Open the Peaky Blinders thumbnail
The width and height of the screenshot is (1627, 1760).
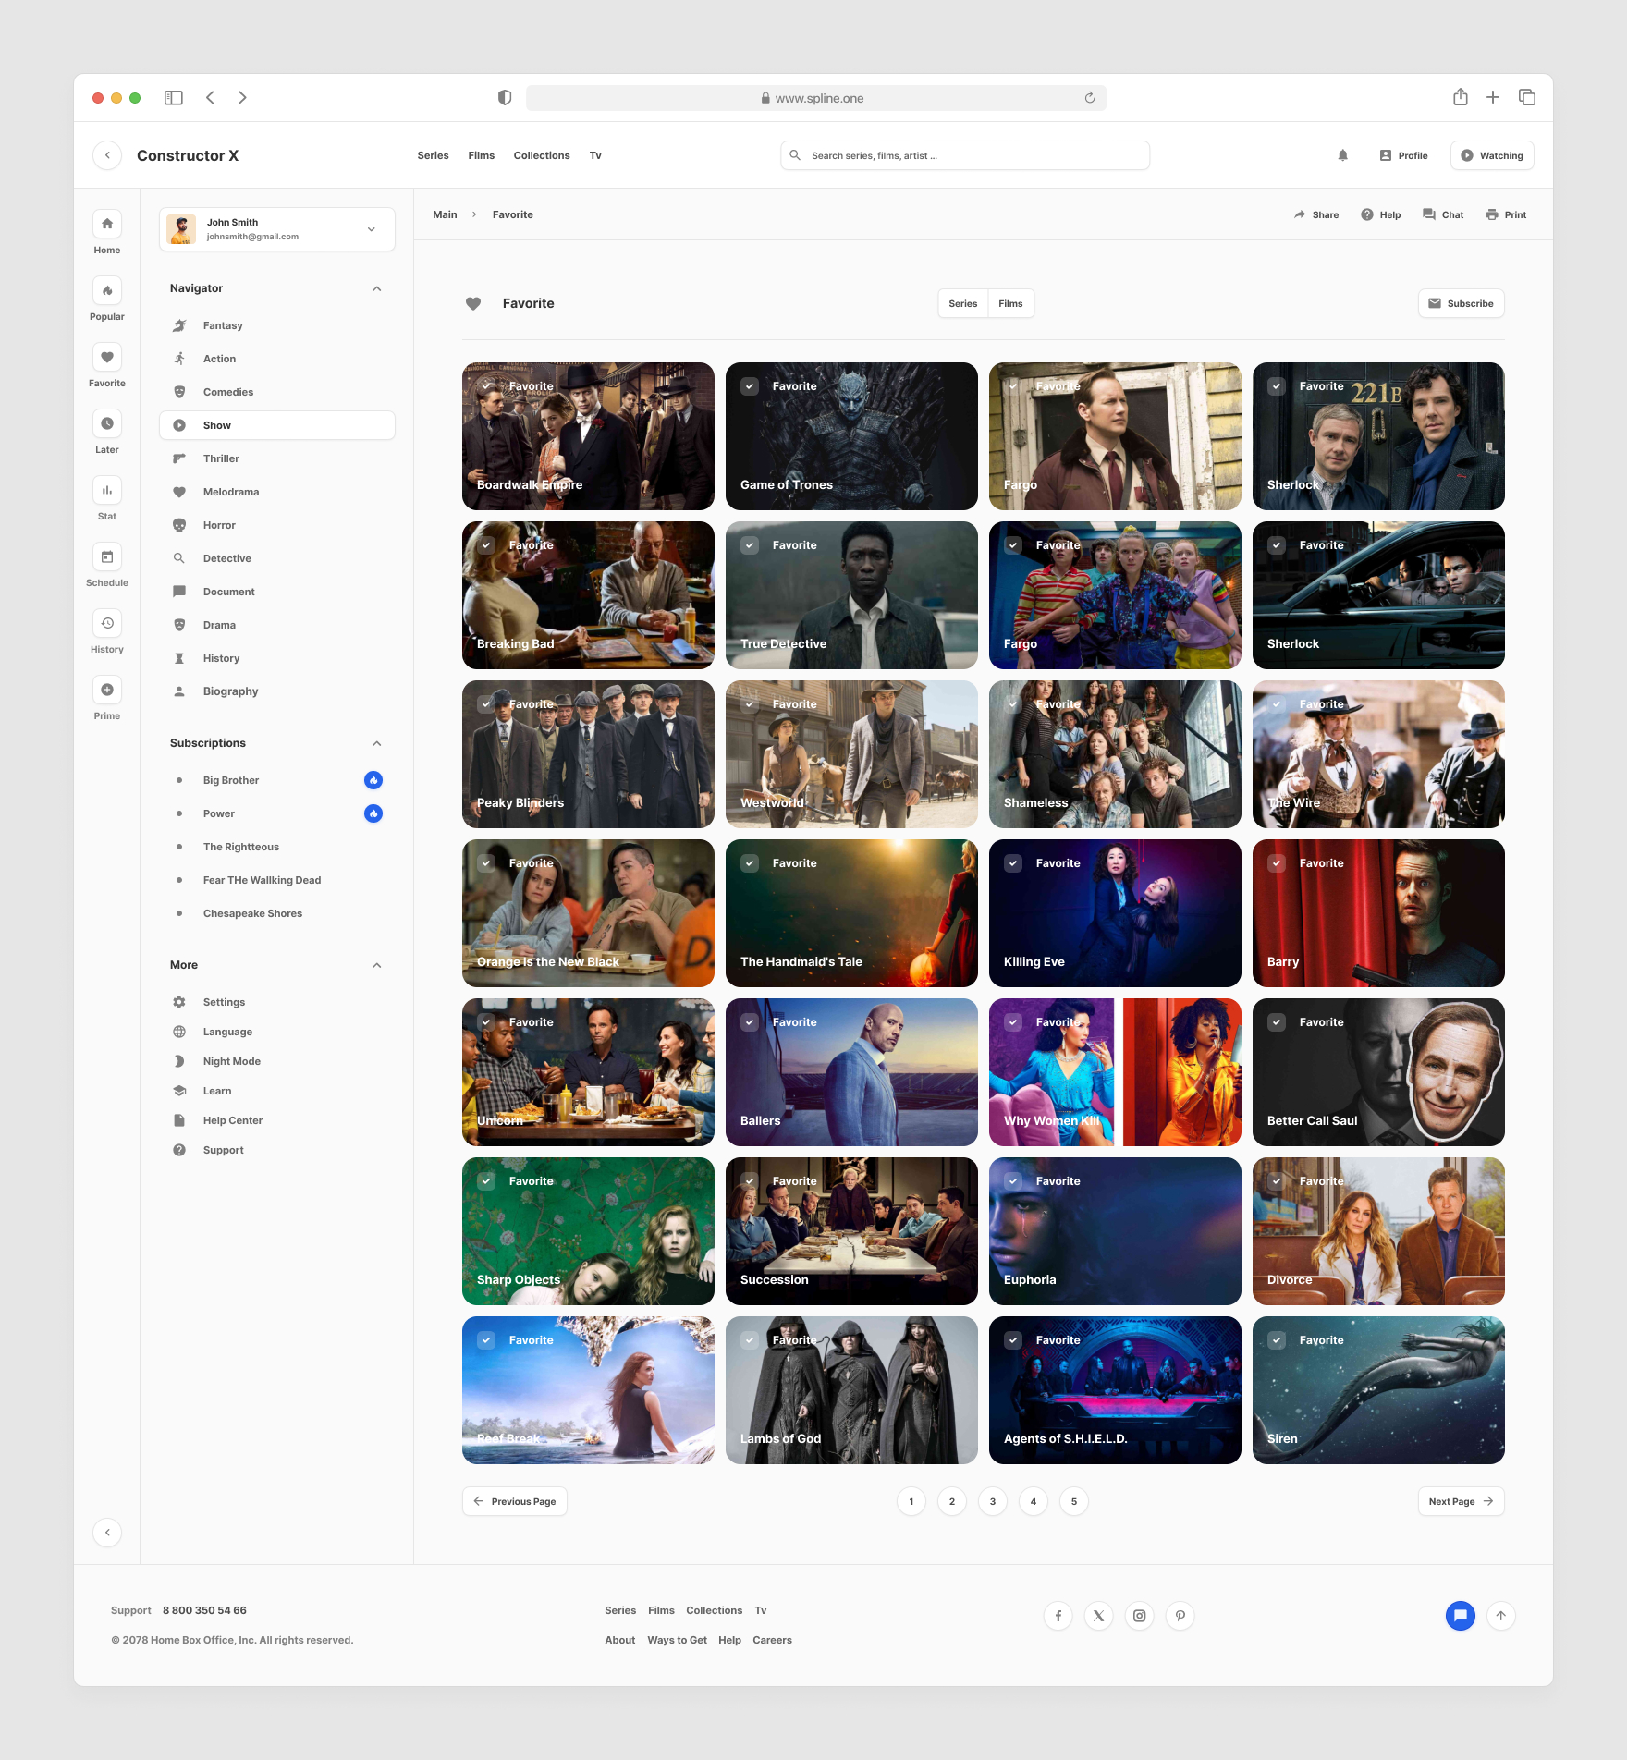(588, 754)
